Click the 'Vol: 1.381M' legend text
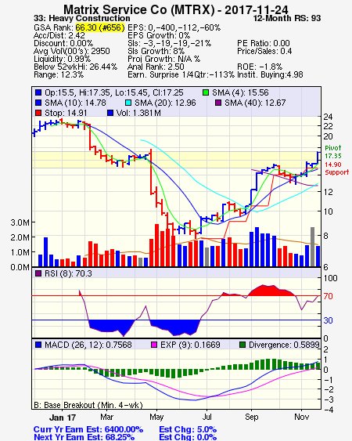This screenshot has width=352, height=441. (x=138, y=113)
